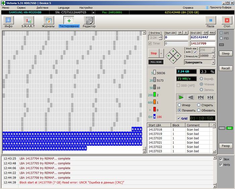This screenshot has height=189, width=235.
Task: Open the Инфо drive information panel
Action: coord(8,22)
